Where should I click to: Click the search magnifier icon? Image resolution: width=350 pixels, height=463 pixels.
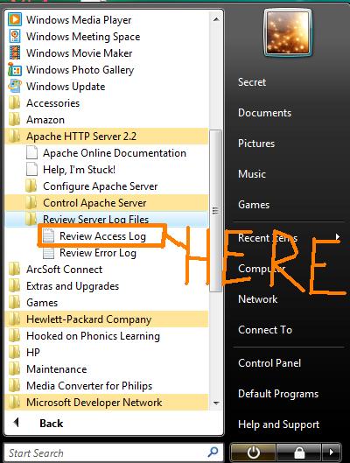(x=213, y=452)
